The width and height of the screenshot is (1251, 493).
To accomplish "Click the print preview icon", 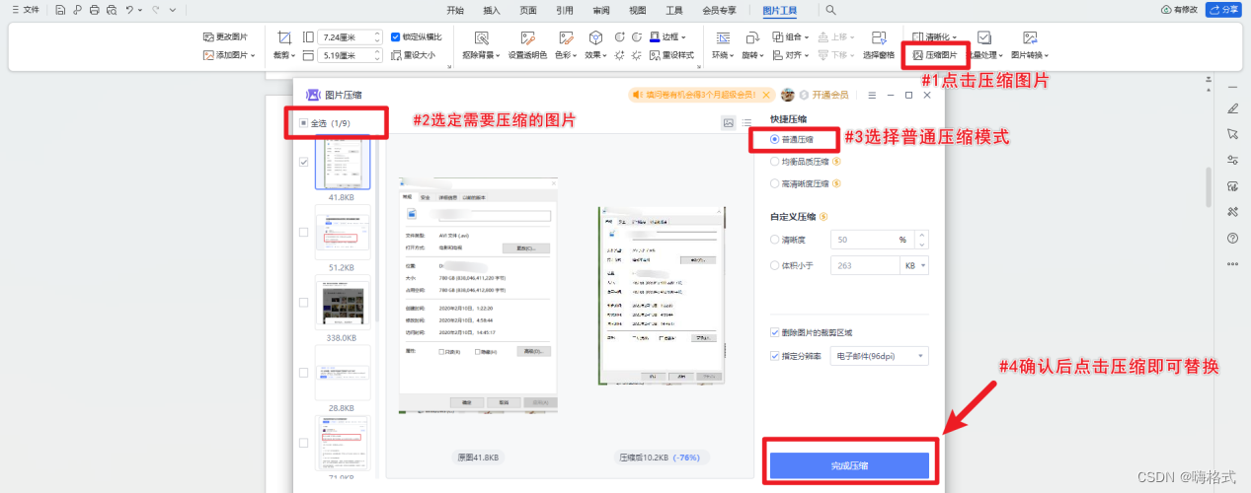I will [x=111, y=10].
